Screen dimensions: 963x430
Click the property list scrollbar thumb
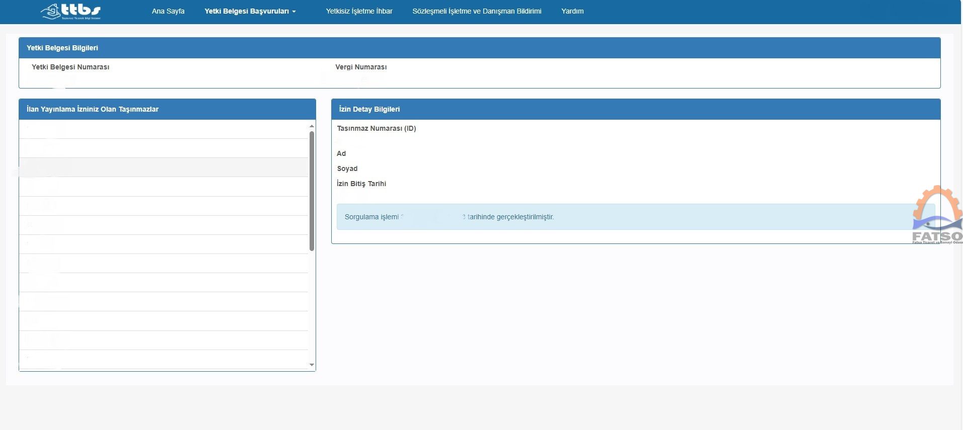(x=312, y=191)
